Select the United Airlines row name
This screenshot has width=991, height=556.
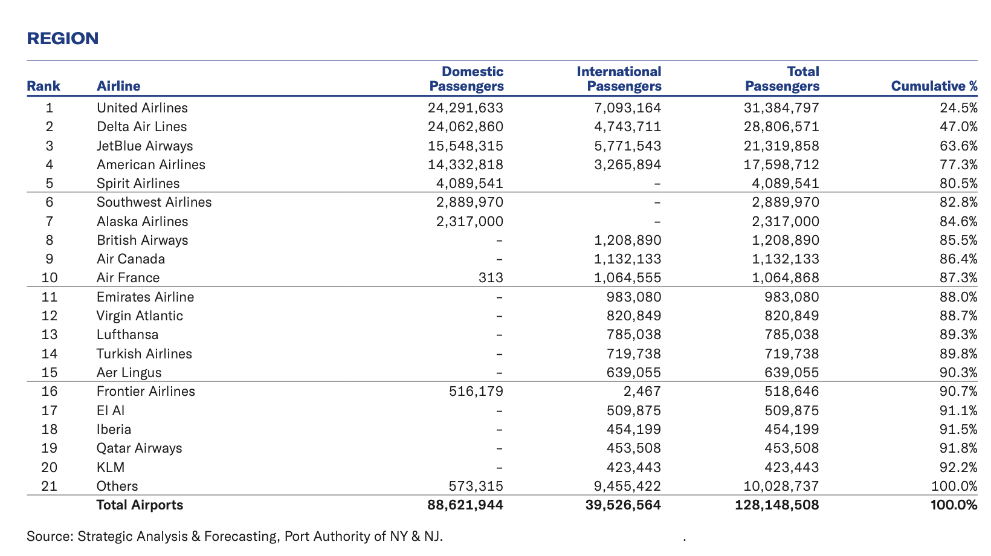pos(142,108)
